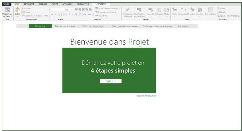The height and width of the screenshot is (131, 242).
Task: Switch to the CRÉATION ribbon tab
Action: click(x=101, y=4)
